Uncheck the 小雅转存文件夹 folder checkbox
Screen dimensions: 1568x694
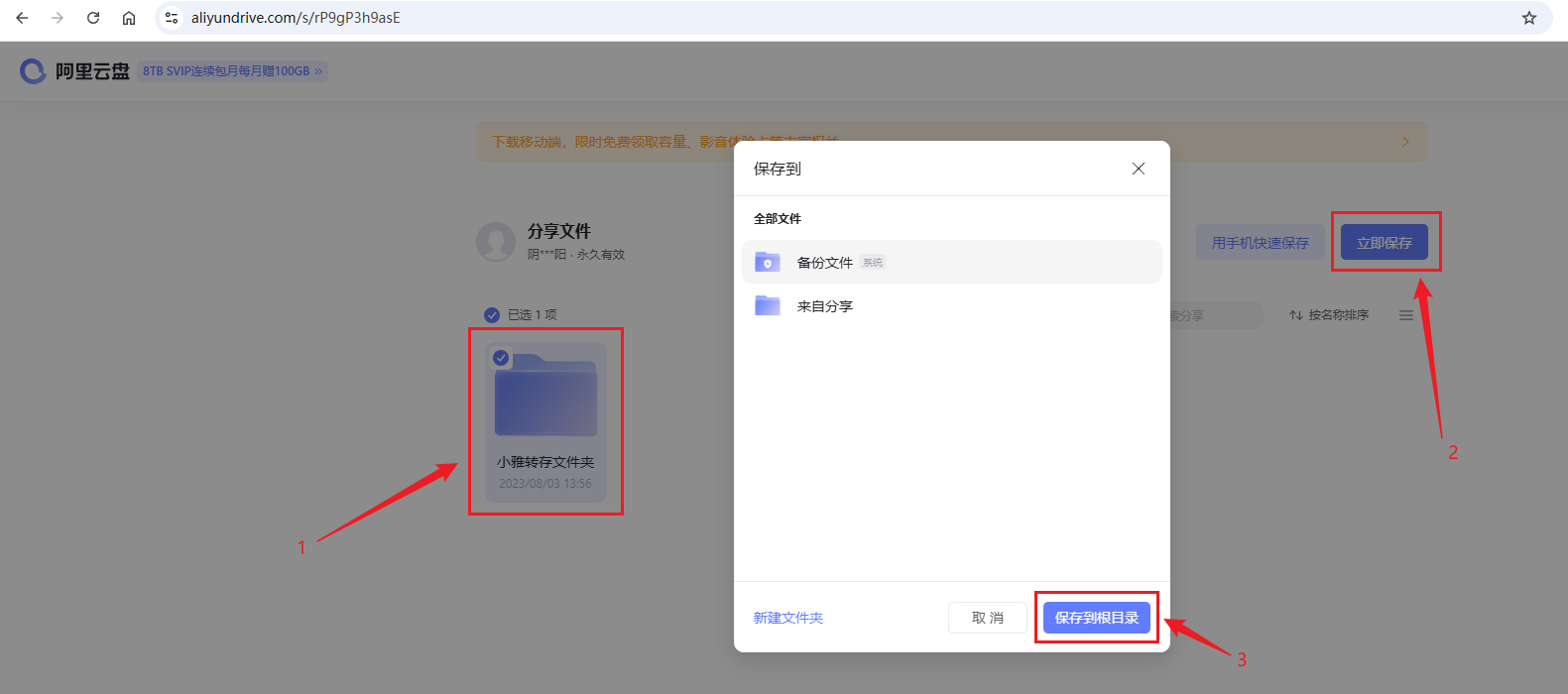(x=502, y=358)
